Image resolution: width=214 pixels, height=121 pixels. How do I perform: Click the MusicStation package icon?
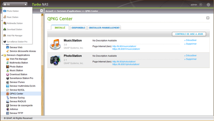tap(55, 44)
